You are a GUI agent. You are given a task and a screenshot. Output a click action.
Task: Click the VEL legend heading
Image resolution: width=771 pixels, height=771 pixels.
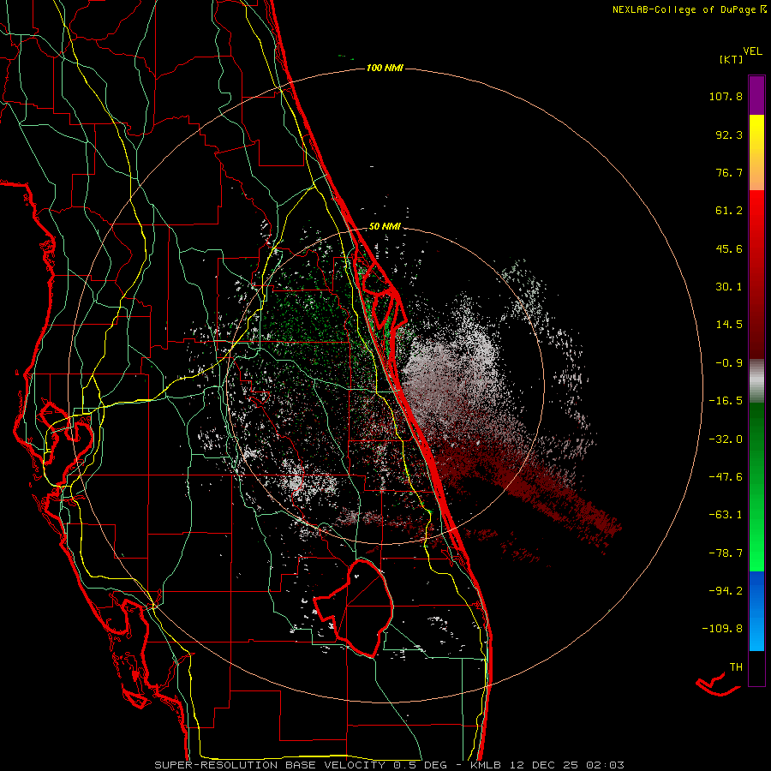coord(752,51)
